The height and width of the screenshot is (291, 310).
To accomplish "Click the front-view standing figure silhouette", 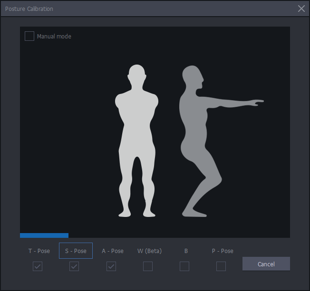I will (136, 141).
